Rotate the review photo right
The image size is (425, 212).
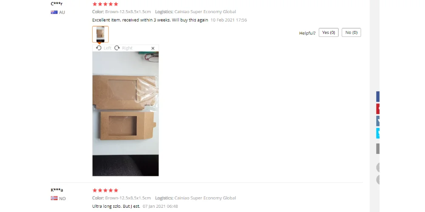click(x=123, y=48)
